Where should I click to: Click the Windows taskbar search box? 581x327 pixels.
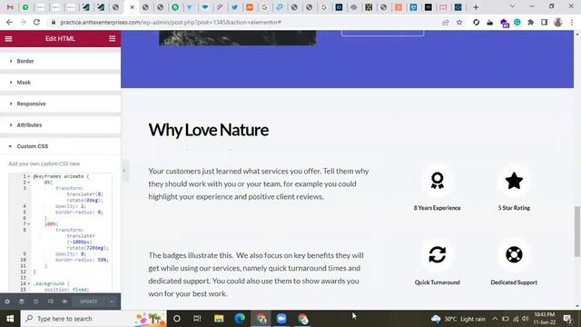click(x=94, y=319)
